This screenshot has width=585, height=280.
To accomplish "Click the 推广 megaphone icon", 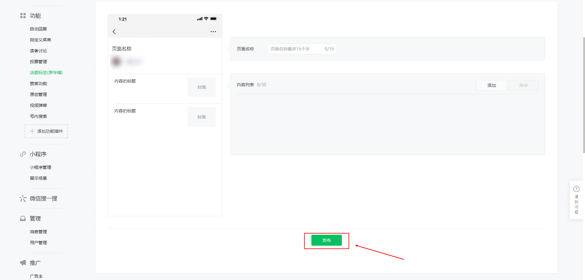I will (x=23, y=262).
